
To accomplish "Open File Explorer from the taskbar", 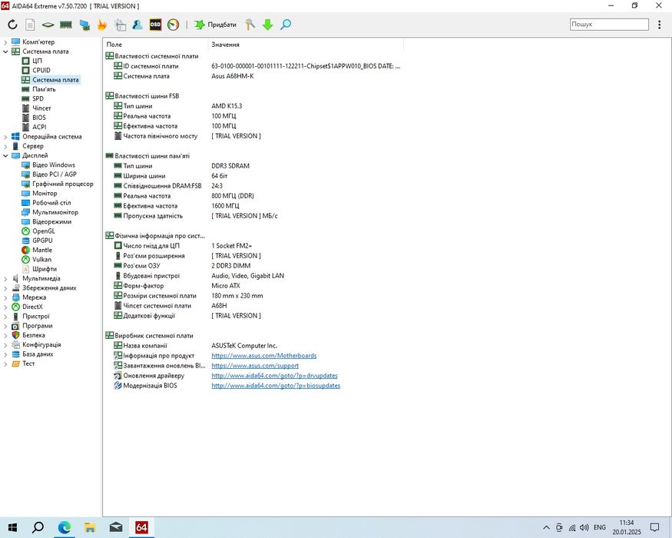I will [x=90, y=527].
